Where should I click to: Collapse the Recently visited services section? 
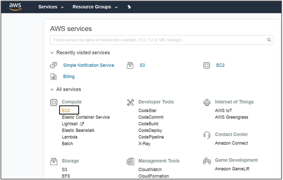click(x=52, y=53)
